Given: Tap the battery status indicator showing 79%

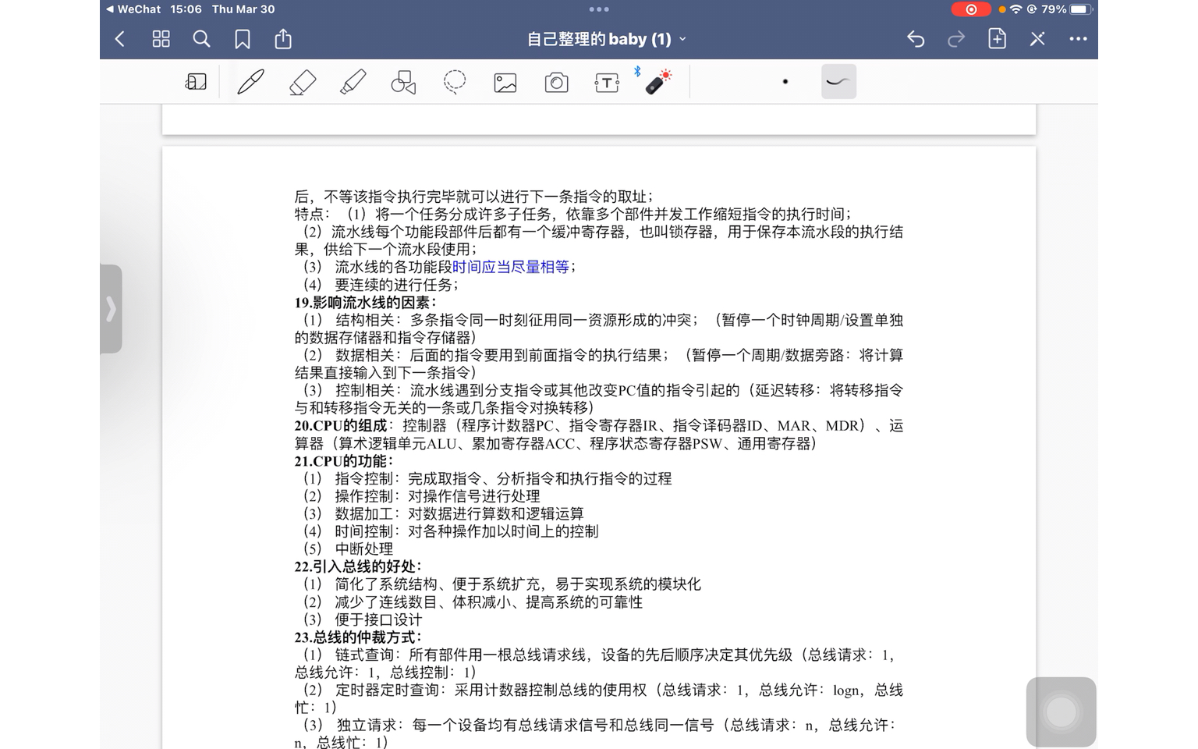Looking at the screenshot, I should (1066, 9).
